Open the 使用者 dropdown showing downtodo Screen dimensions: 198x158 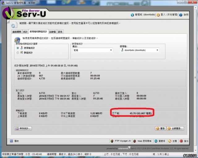point(140,50)
